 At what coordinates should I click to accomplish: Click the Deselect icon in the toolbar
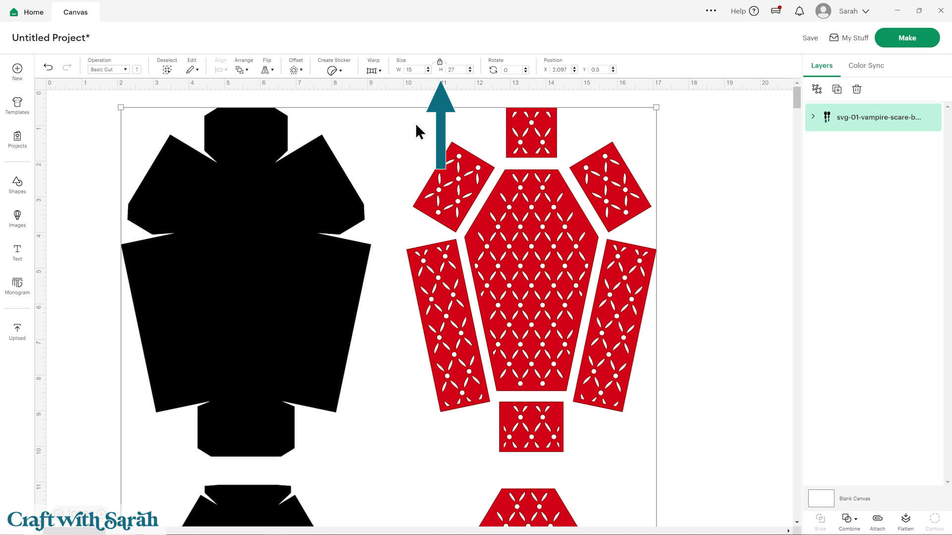167,69
